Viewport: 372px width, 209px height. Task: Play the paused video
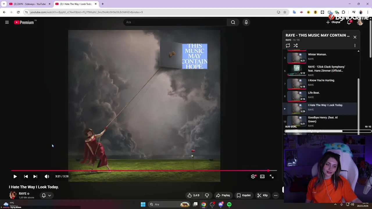pos(15,176)
